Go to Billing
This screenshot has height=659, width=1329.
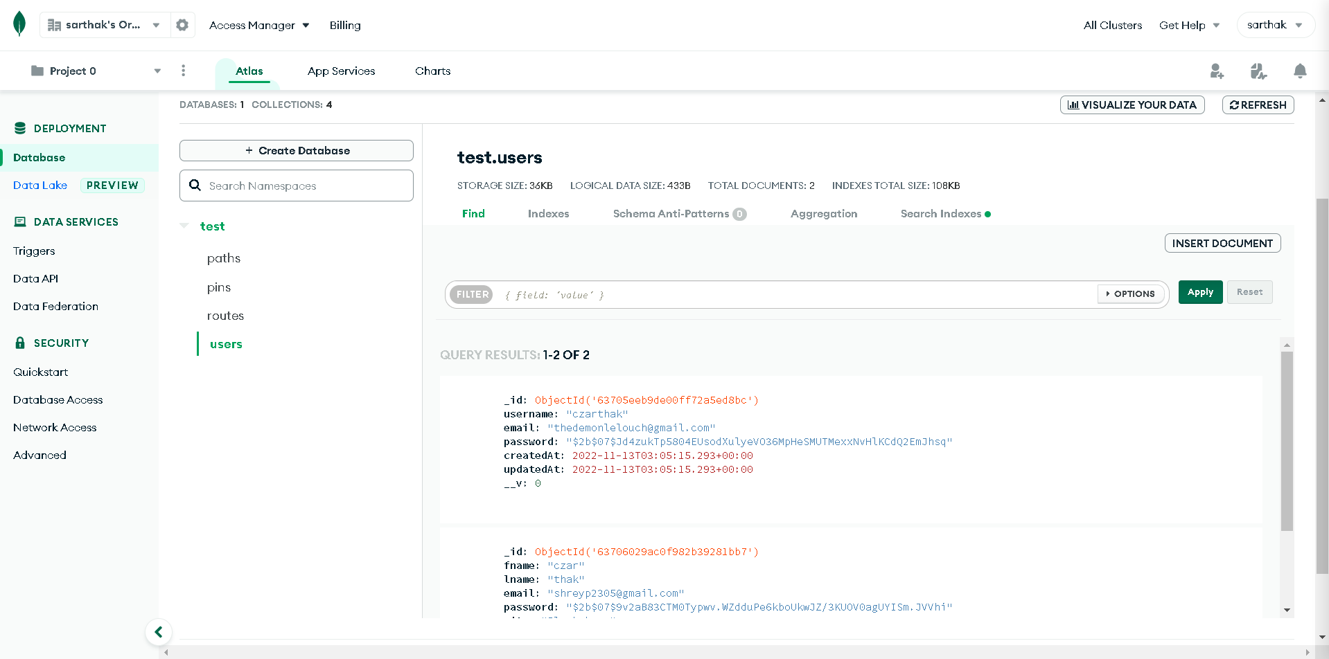tap(345, 25)
